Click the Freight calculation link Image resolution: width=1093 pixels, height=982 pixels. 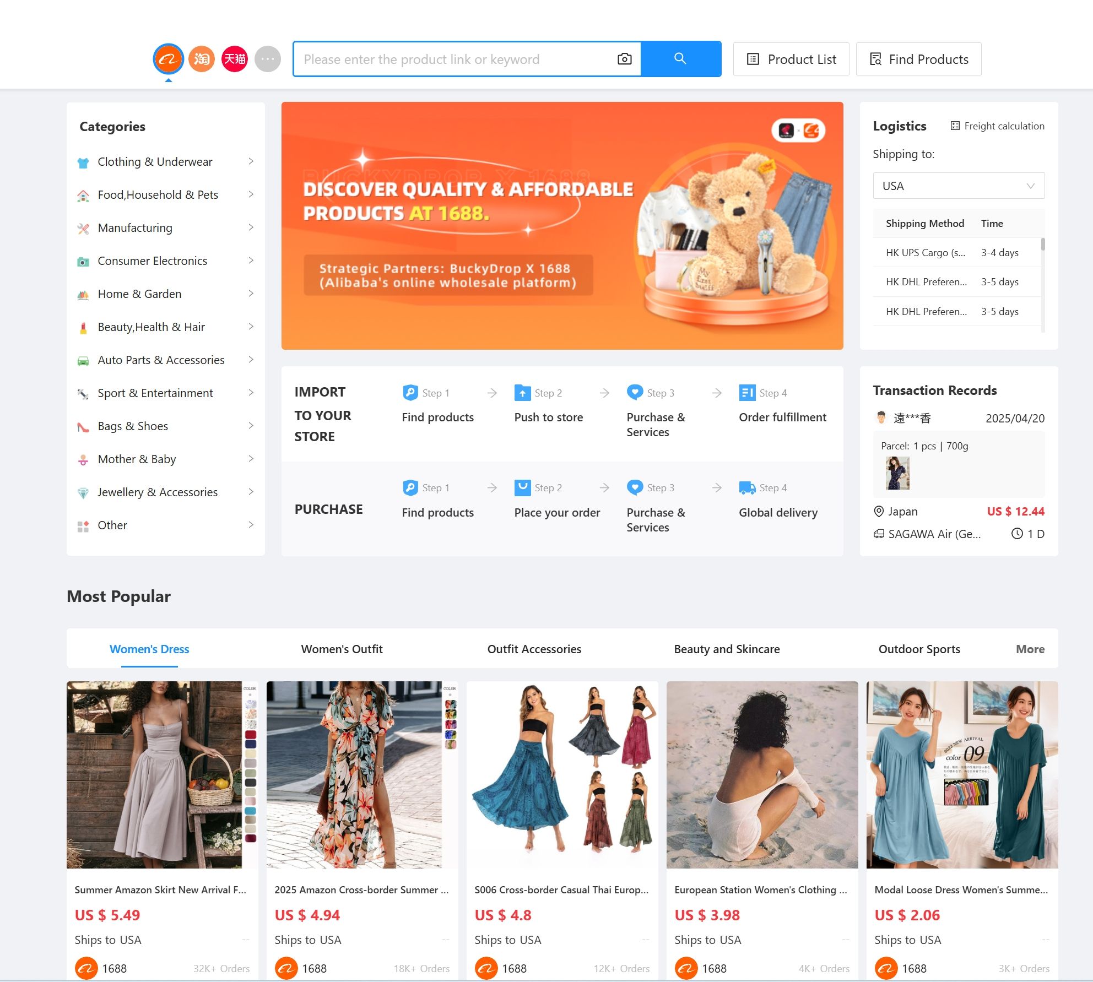coord(998,126)
